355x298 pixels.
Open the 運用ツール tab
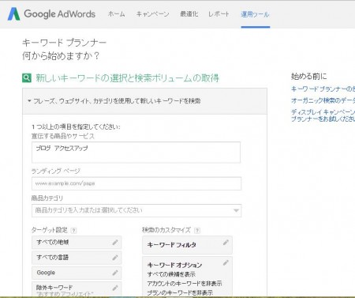tap(255, 14)
